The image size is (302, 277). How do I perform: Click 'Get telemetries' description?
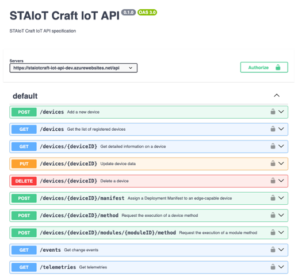click(93, 267)
